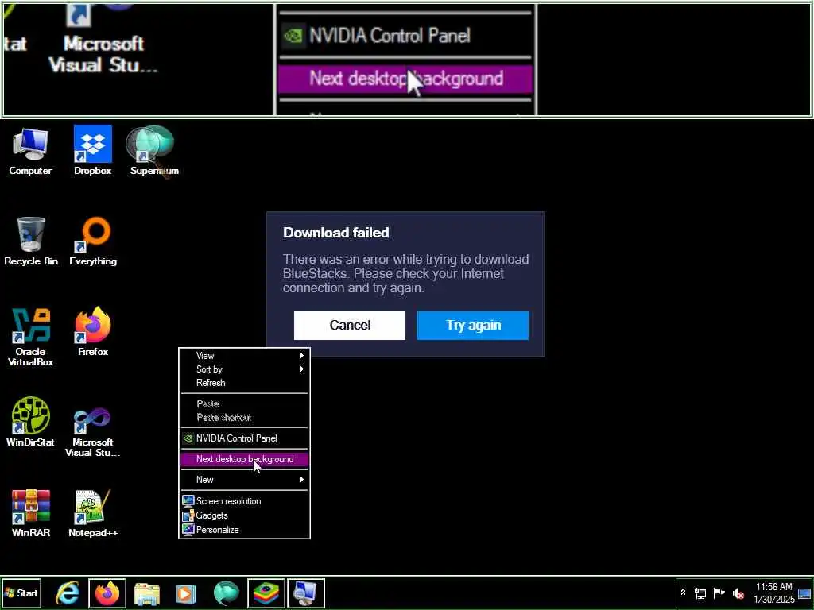Click Paste shortcut in context menu
Image resolution: width=814 pixels, height=610 pixels.
(244, 418)
